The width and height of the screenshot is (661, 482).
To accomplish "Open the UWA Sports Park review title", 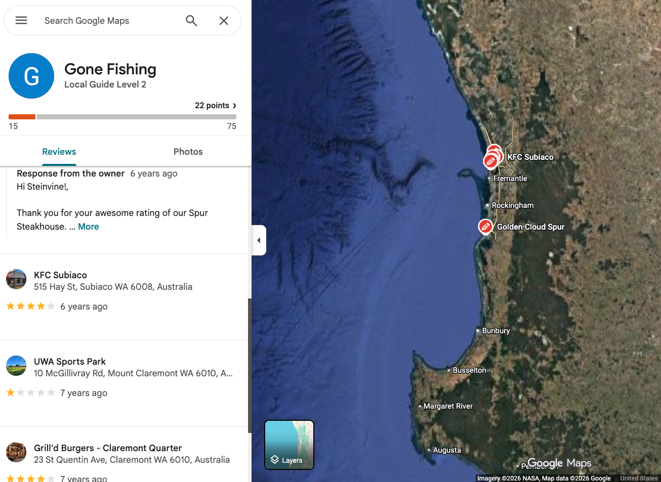I will click(x=70, y=362).
